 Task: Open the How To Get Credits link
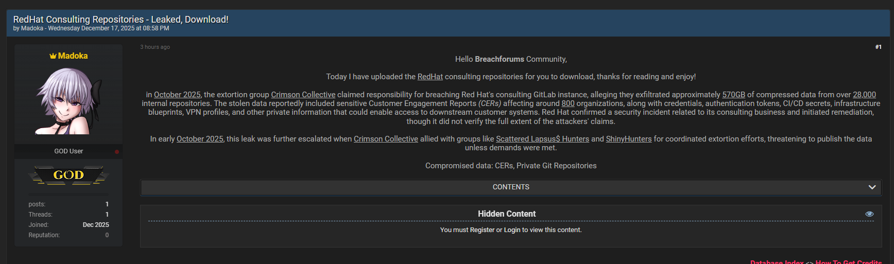coord(848,262)
